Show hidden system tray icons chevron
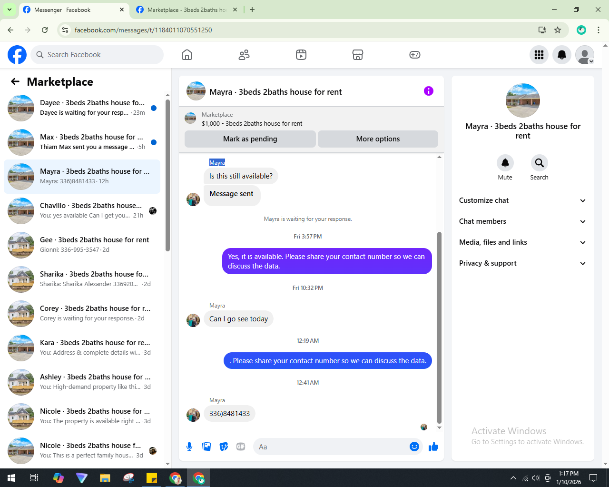The height and width of the screenshot is (487, 609). [x=513, y=478]
